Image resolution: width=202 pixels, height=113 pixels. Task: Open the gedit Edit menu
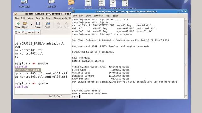tap(23, 18)
